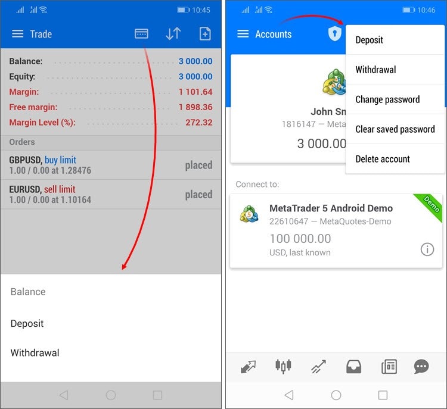This screenshot has width=447, height=409.
Task: Open the hamburger menu beside the Accounts title
Action: pos(243,34)
